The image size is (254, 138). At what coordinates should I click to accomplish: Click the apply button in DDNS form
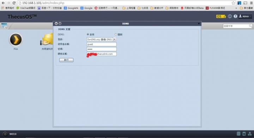tap(66, 60)
